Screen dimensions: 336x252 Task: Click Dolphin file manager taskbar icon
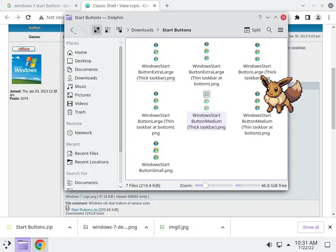coord(23,245)
